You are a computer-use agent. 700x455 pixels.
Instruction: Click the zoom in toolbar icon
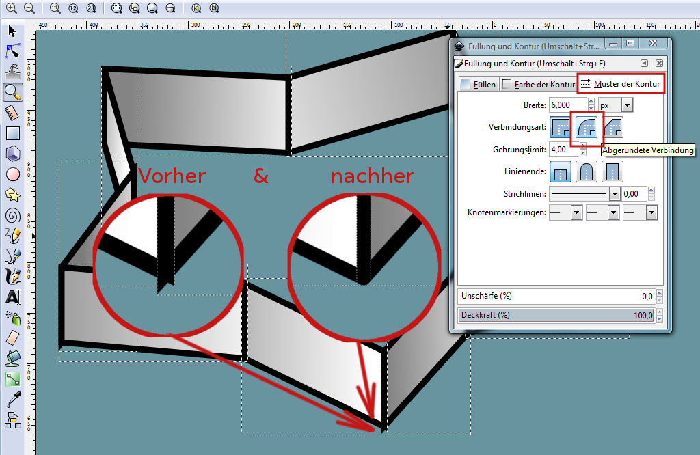click(x=11, y=8)
